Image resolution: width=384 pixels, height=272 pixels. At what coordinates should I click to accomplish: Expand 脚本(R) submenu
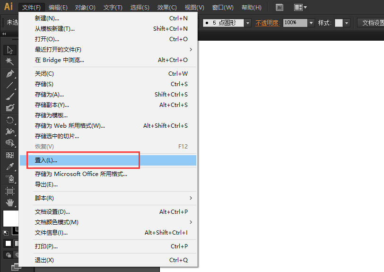click(x=108, y=198)
